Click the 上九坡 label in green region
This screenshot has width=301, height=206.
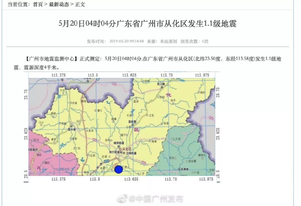(x=177, y=139)
